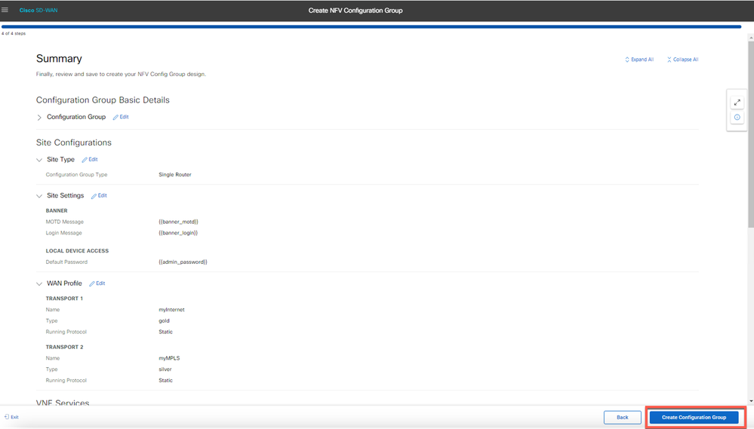The height and width of the screenshot is (429, 754).
Task: Edit the WAN Profile
Action: click(x=97, y=283)
